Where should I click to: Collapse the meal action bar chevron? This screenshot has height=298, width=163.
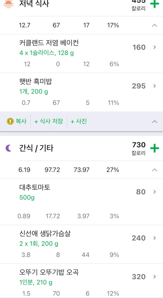154,121
